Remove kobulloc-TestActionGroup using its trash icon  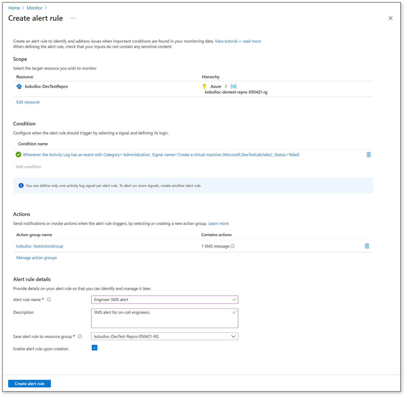(x=367, y=246)
